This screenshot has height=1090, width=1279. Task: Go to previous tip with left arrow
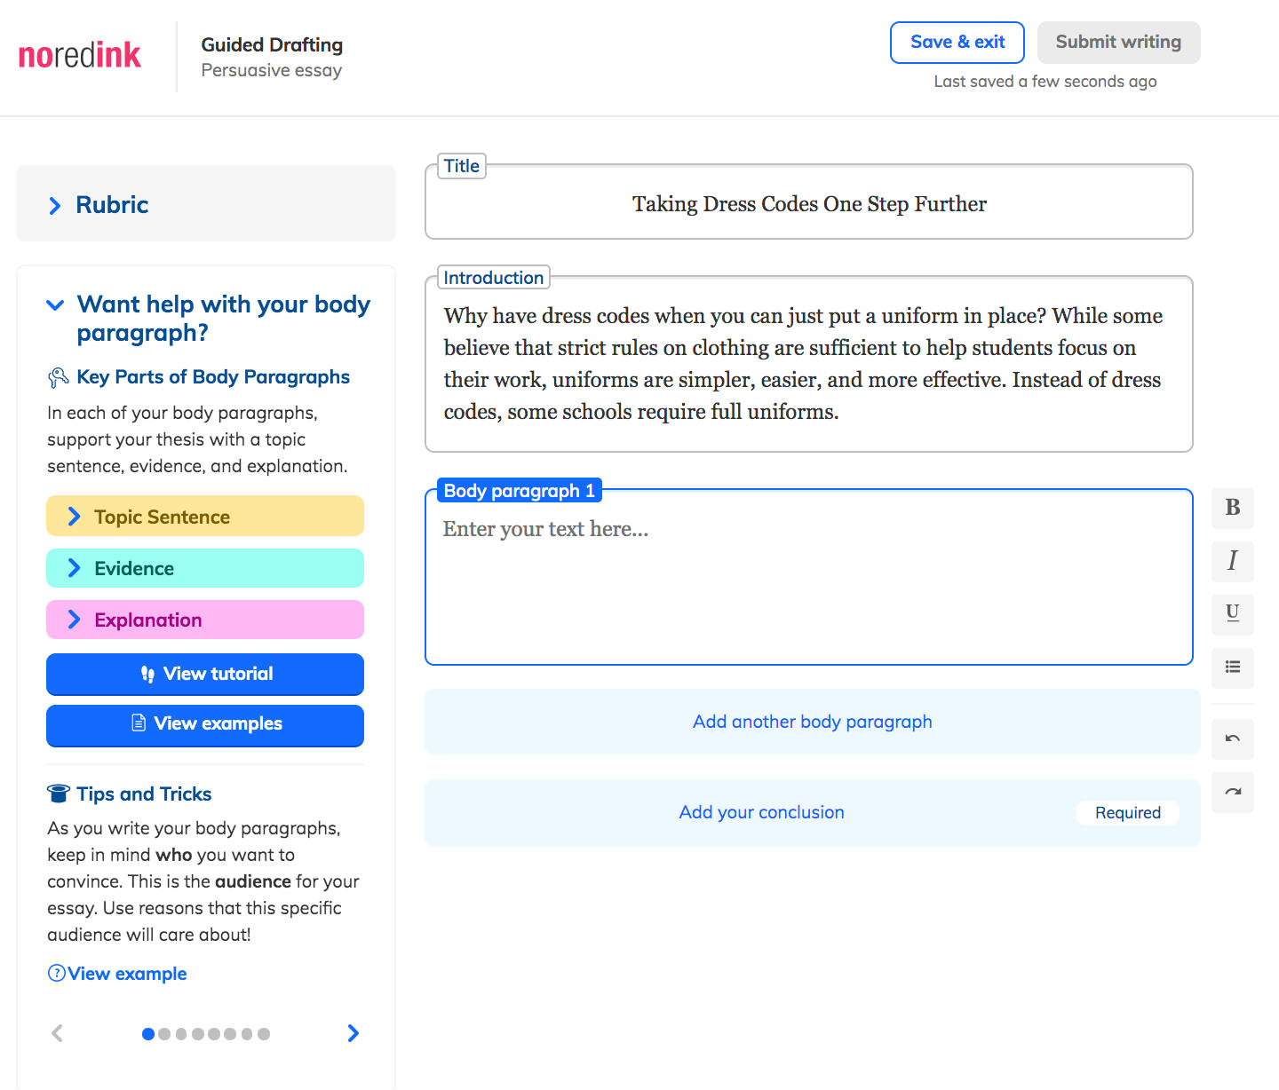(58, 1033)
